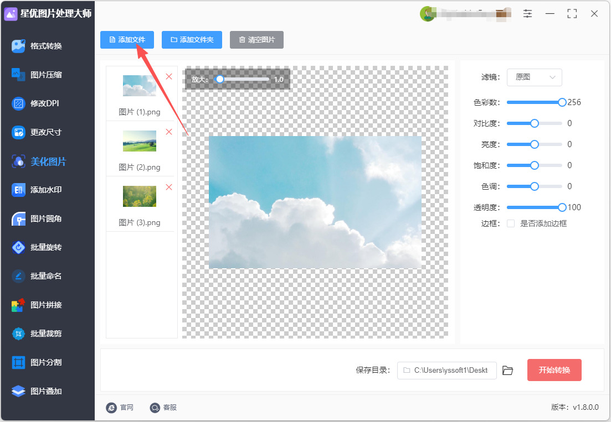Toggle fullscreen with the title bar icon

click(572, 14)
